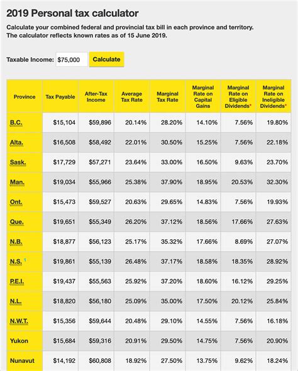Open the N.S. province link
298x371 pixels.
click(16, 262)
